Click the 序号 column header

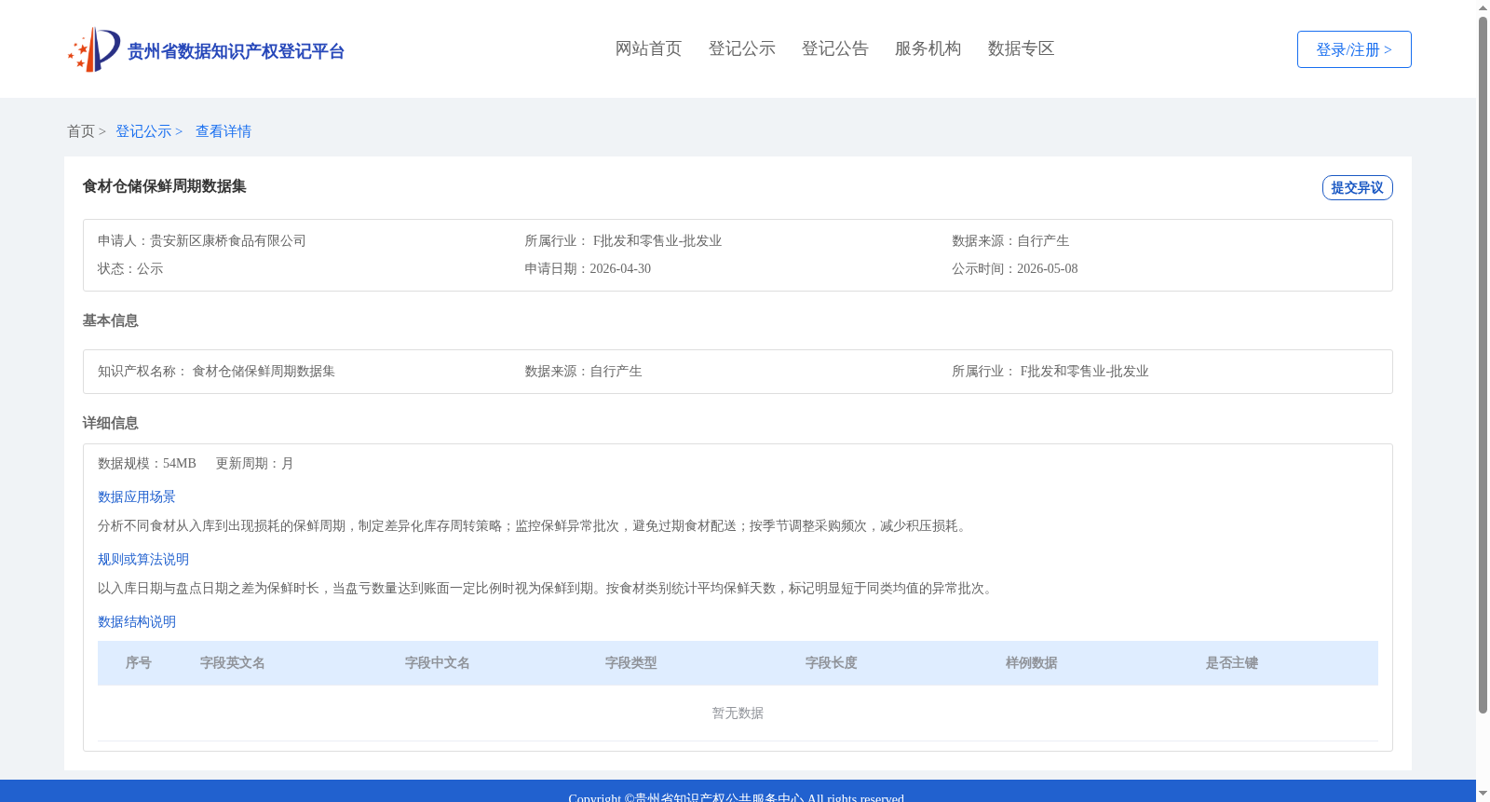coord(139,663)
